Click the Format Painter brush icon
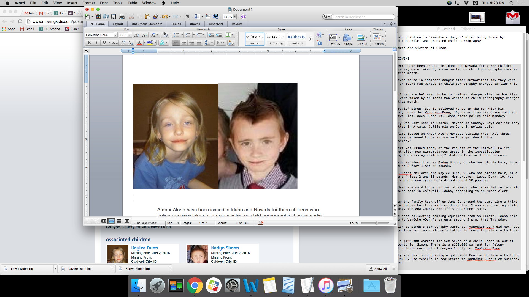The width and height of the screenshot is (529, 297). [155, 17]
